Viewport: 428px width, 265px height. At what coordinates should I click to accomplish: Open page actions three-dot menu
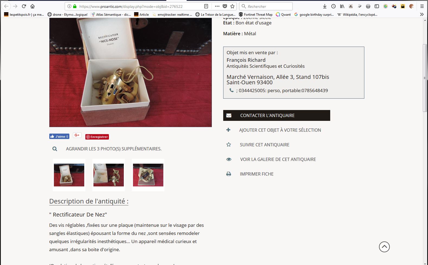click(217, 6)
